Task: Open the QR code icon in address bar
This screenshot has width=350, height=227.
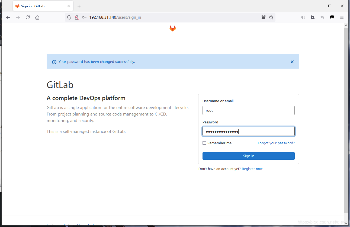Action: click(264, 17)
